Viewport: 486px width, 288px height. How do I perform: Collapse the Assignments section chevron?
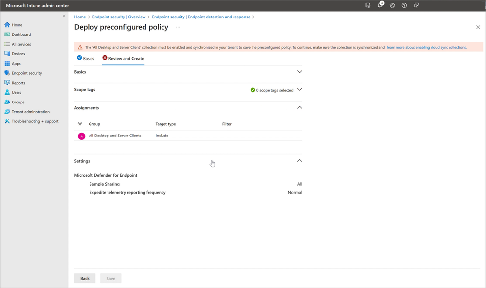click(299, 108)
